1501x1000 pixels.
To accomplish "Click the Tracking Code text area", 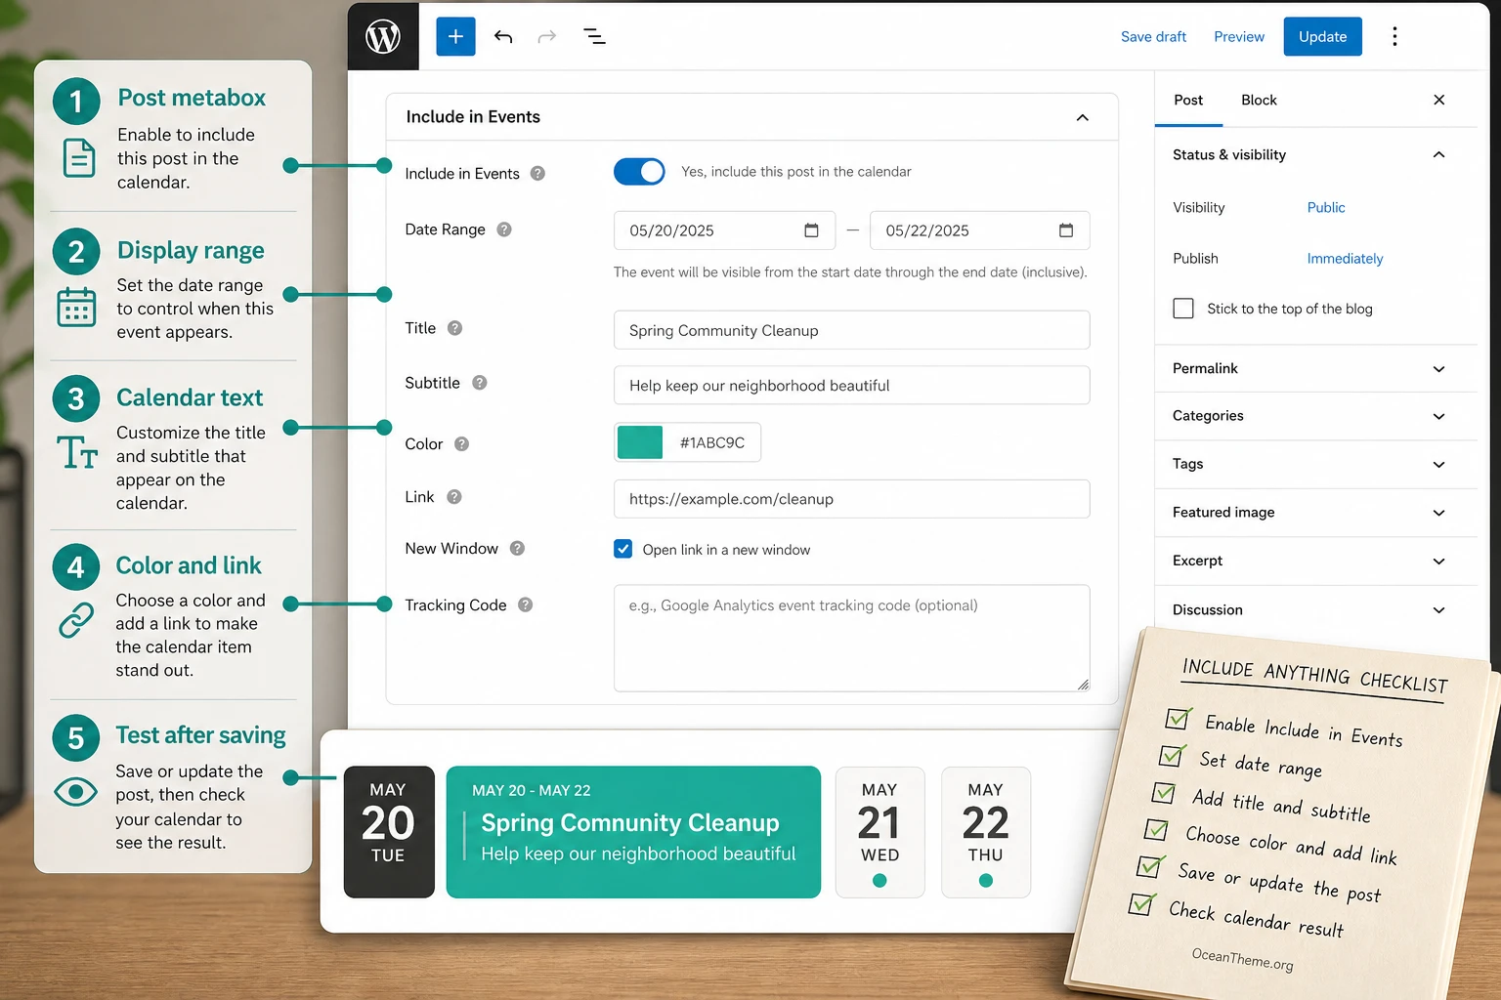I will [x=851, y=638].
